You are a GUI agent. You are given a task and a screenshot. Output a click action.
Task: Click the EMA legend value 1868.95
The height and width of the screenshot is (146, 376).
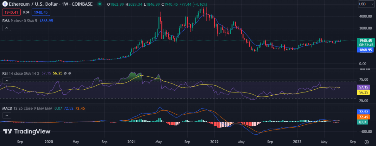coord(47,20)
